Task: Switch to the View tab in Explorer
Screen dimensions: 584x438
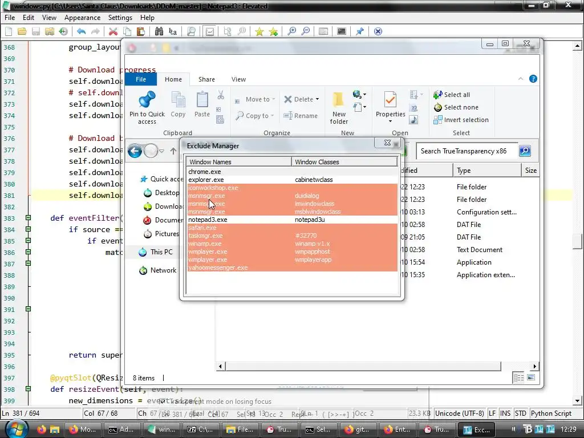Action: point(238,79)
